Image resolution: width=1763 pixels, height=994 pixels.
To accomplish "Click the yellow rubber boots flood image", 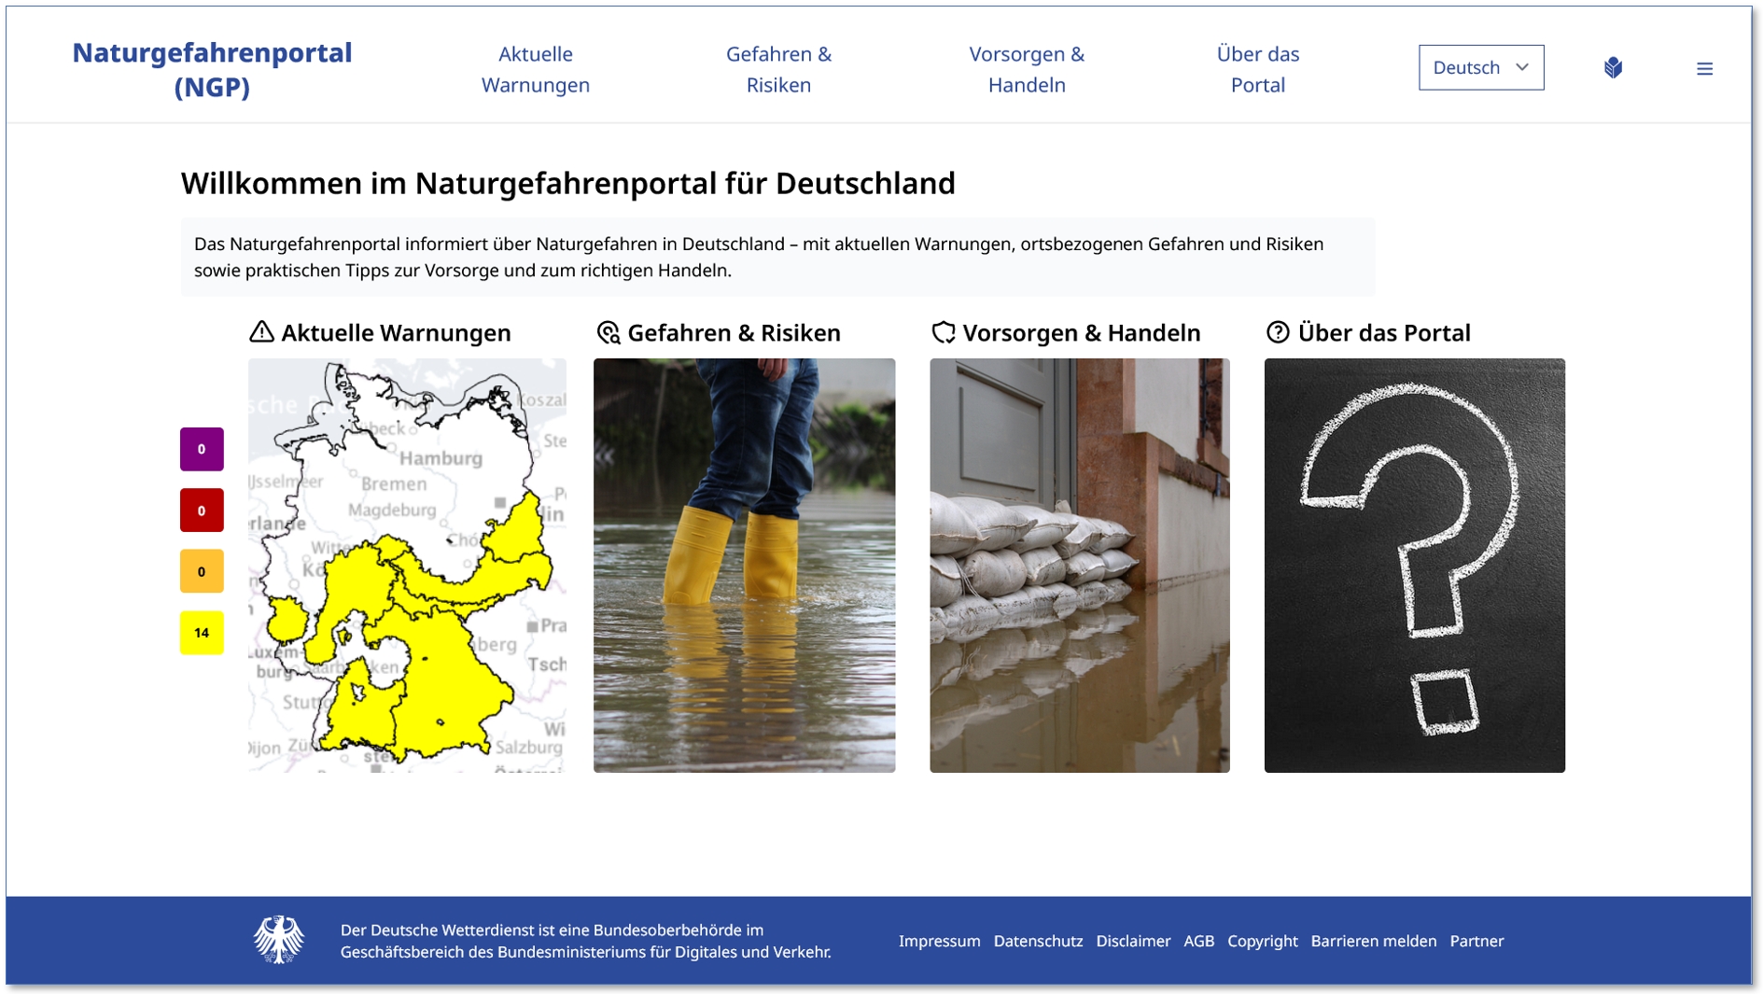I will tap(744, 565).
